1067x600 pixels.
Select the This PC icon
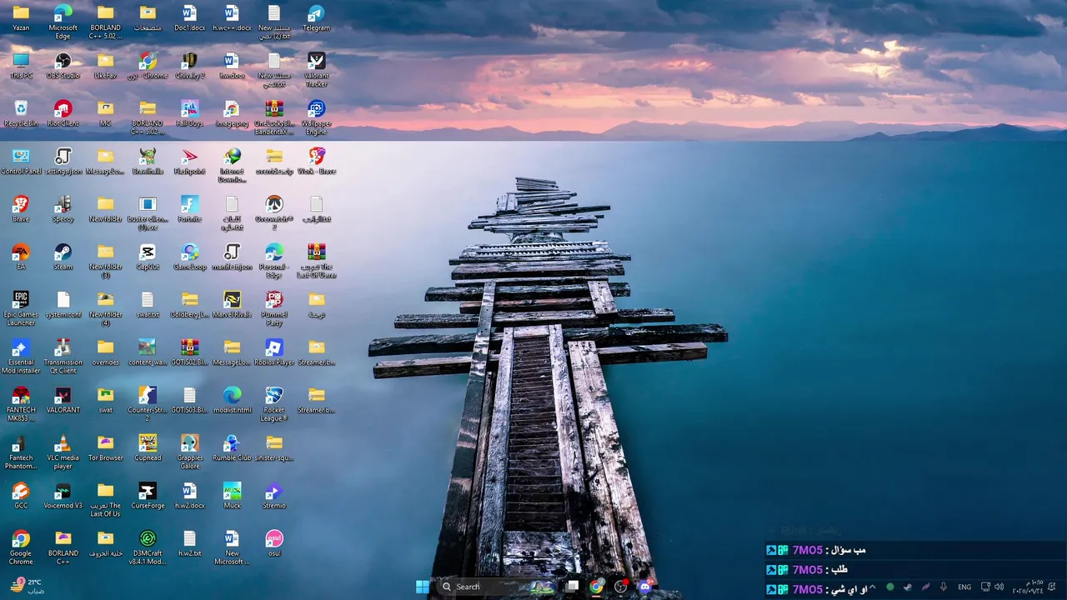[x=21, y=66]
